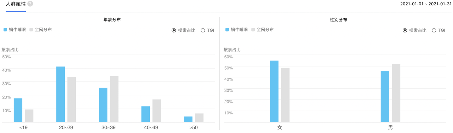The height and width of the screenshot is (133, 453).
Task: Click the gray bar for age 30~39
Action: (114, 99)
